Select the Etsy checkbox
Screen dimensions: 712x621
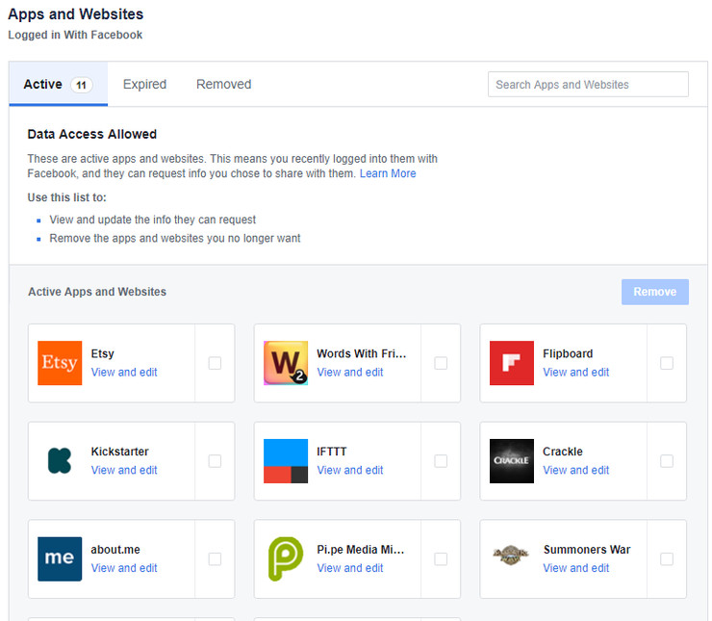click(215, 363)
